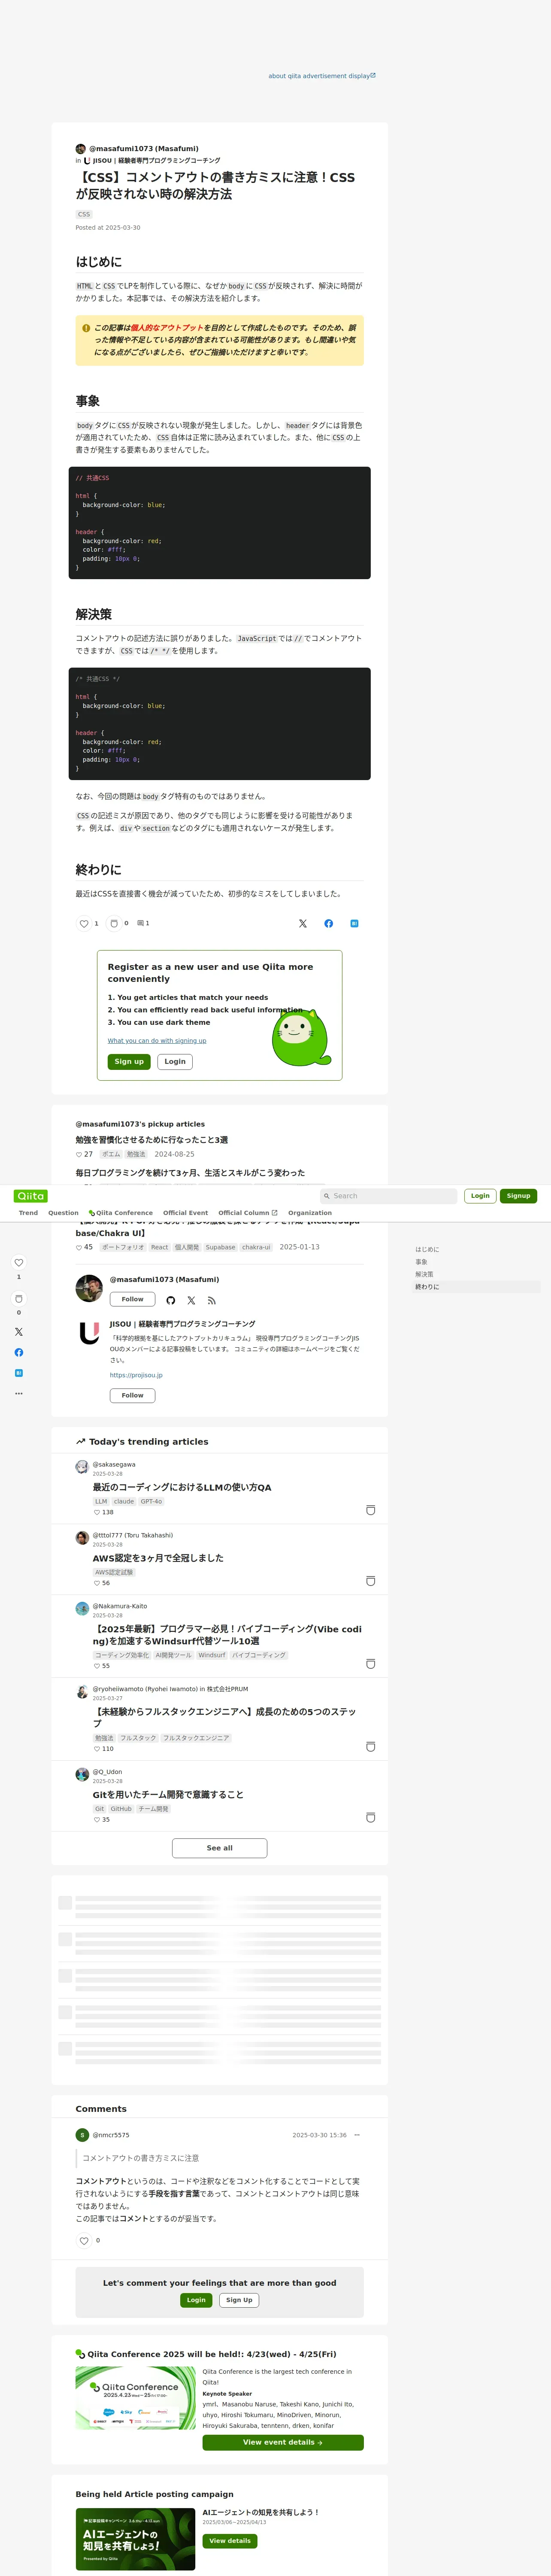Follow masafumi1073 in author card
Screen dimensions: 551x2576
[x=132, y=1300]
